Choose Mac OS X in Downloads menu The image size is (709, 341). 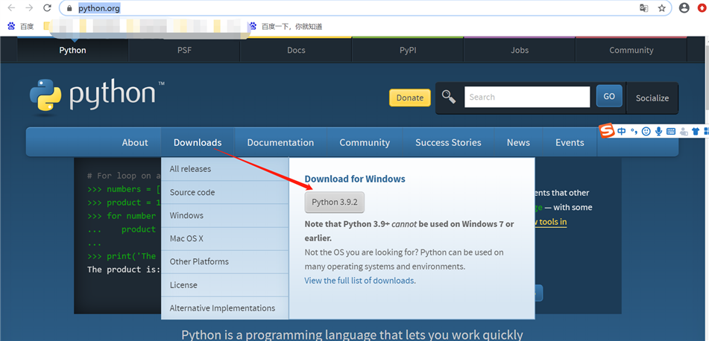click(x=224, y=238)
